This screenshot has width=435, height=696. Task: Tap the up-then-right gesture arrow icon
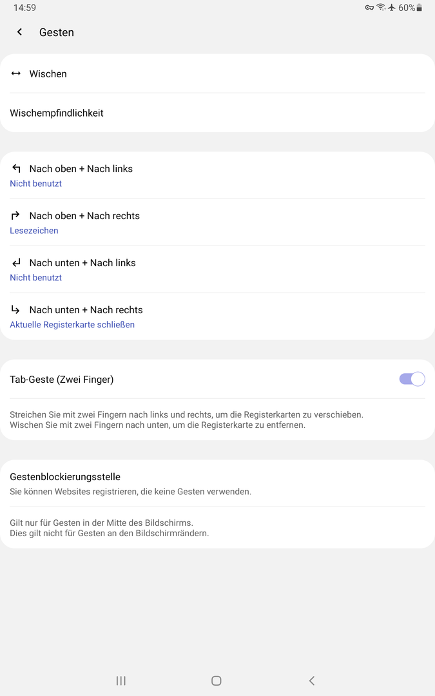click(16, 215)
